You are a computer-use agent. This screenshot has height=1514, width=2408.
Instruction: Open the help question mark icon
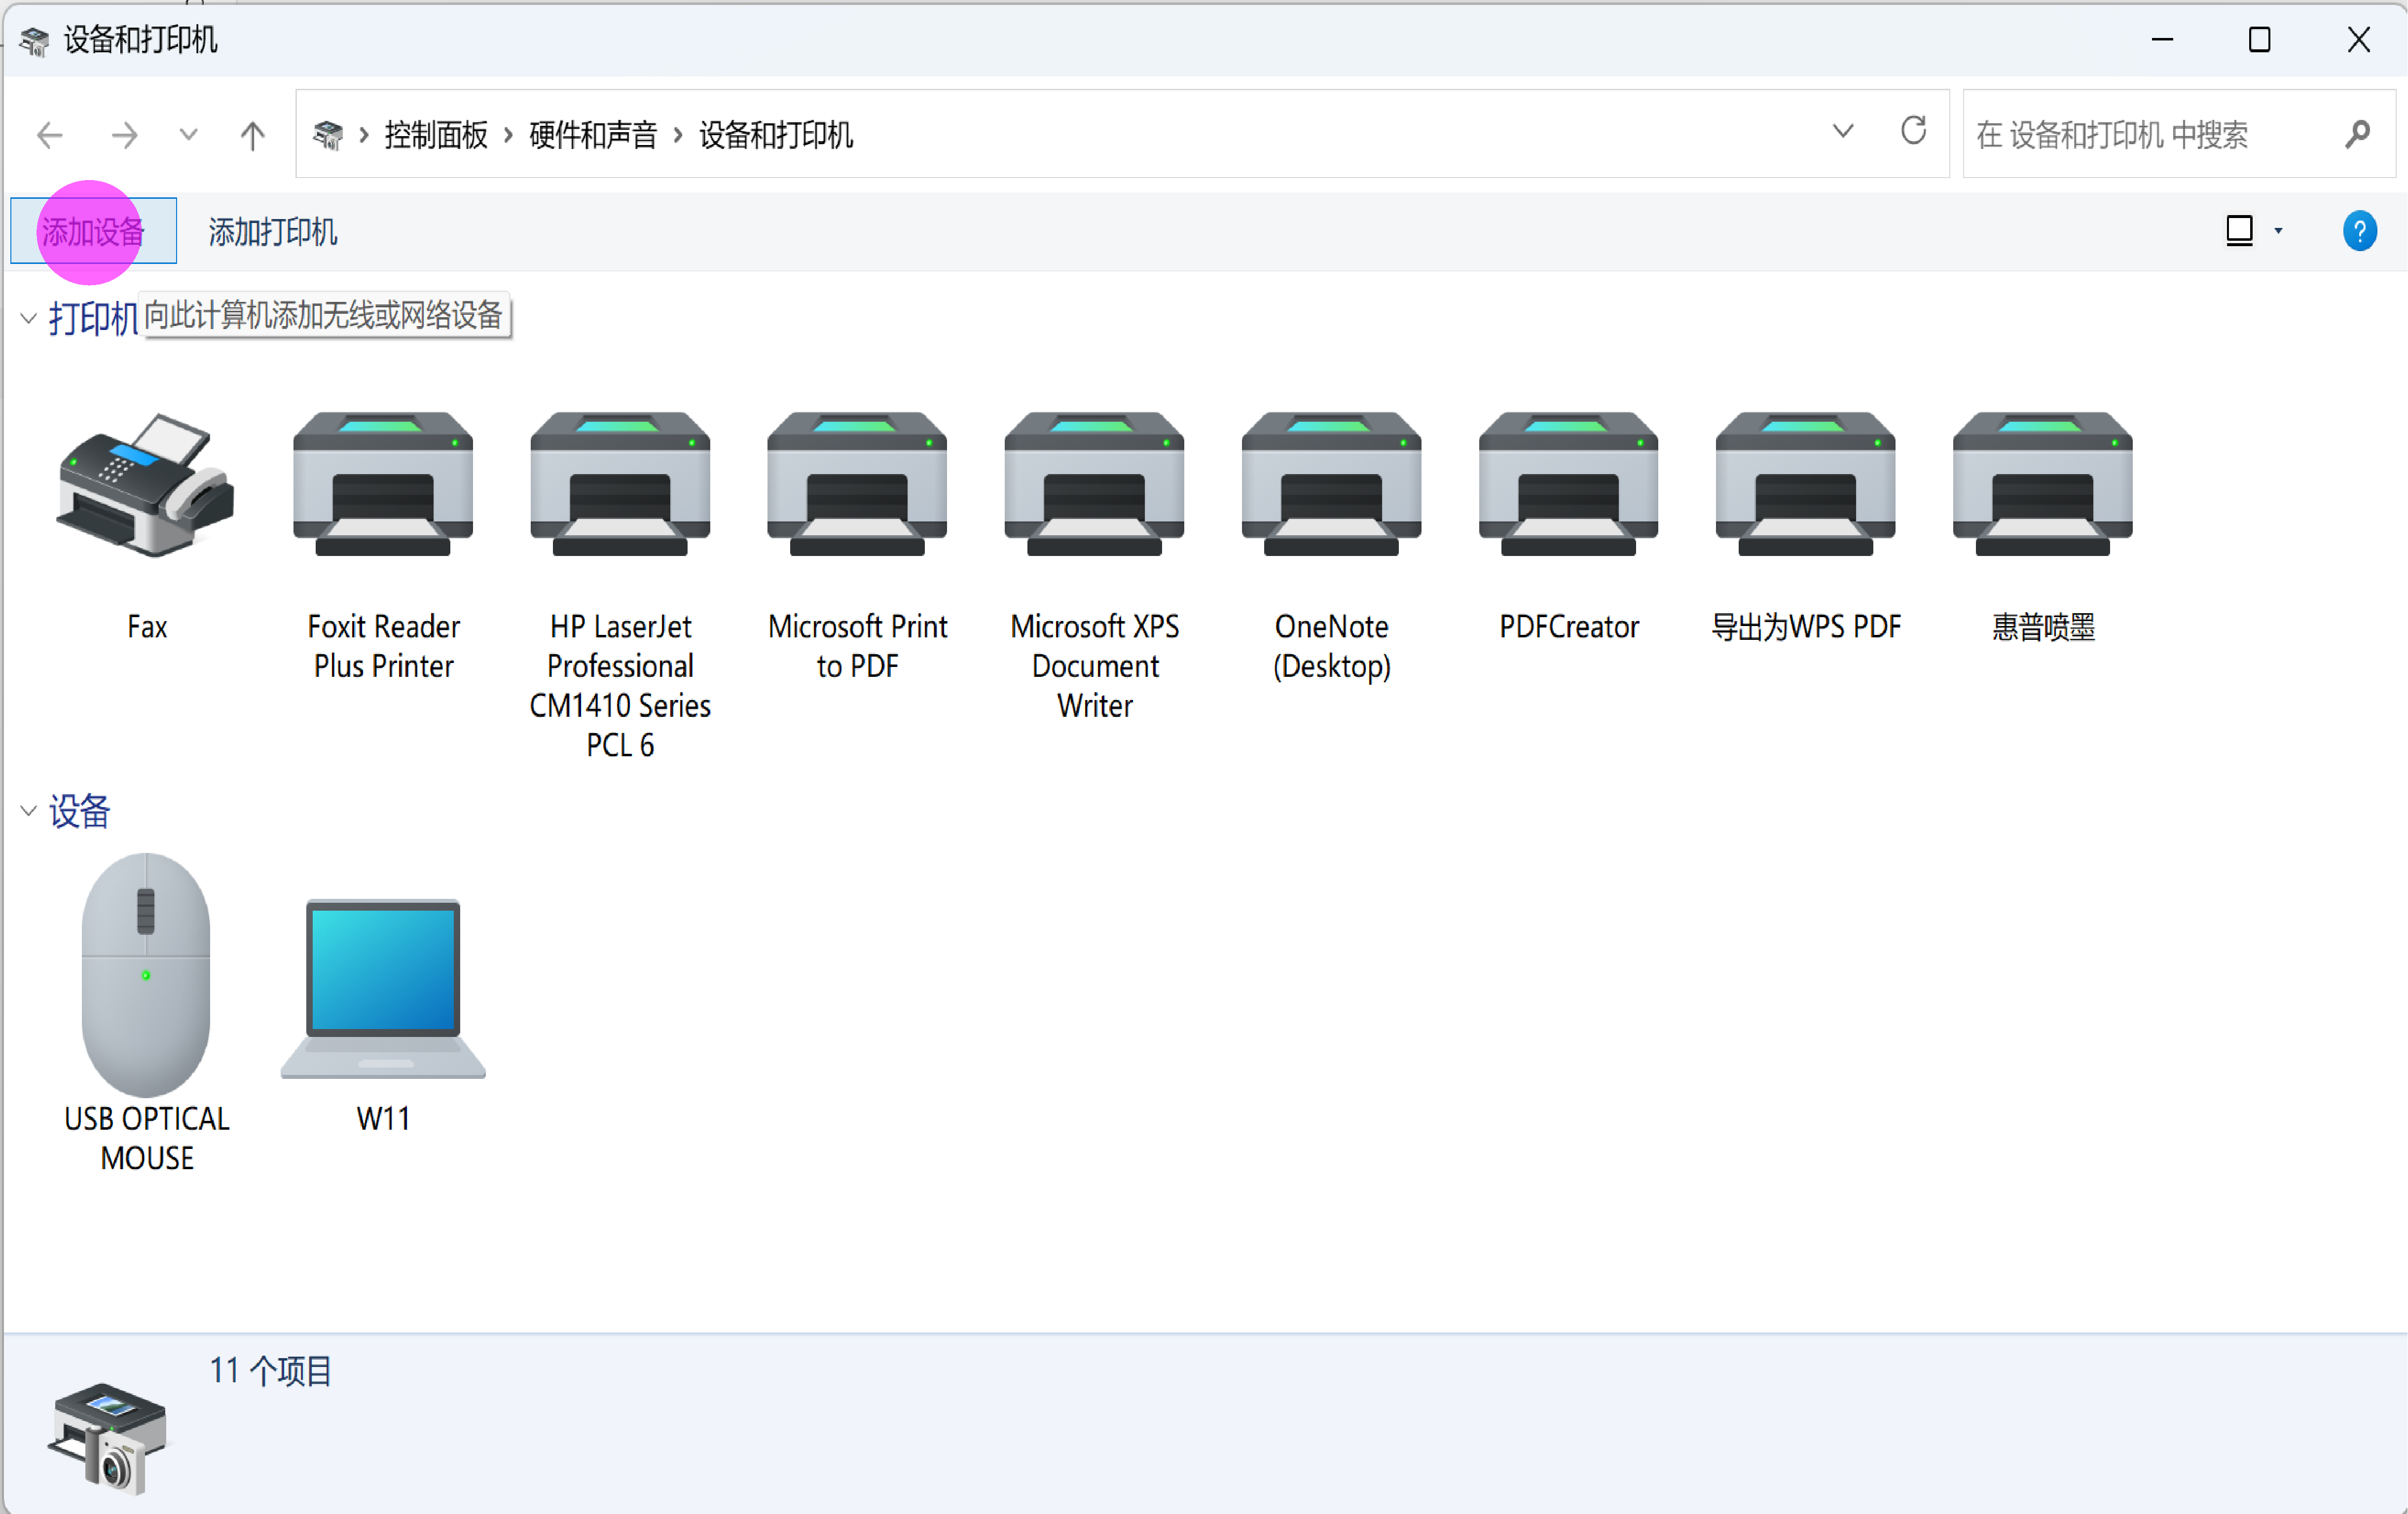(2359, 231)
